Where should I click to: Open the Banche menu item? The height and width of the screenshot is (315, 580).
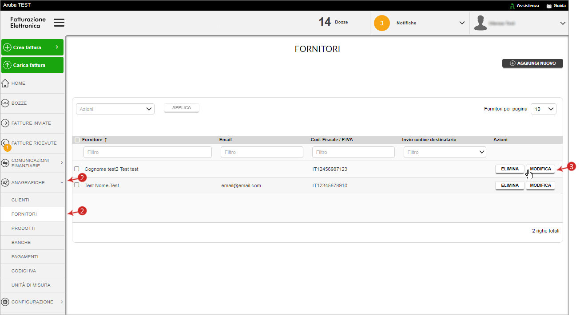(32, 243)
